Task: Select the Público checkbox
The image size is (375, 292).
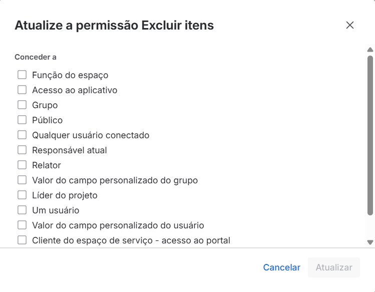Action: pyautogui.click(x=22, y=120)
